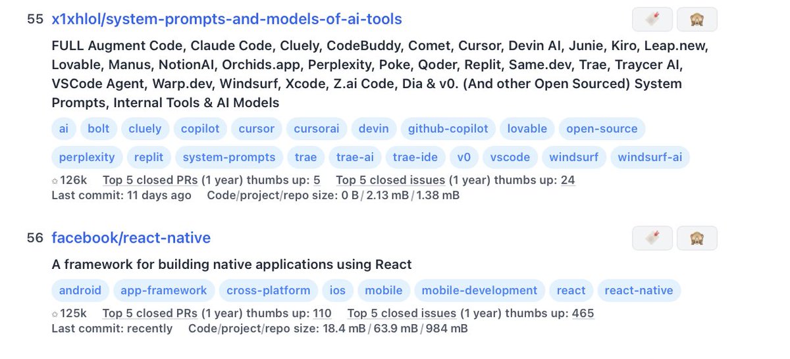Click the broom icon button for react-native repo
This screenshot has width=790, height=359.
652,238
